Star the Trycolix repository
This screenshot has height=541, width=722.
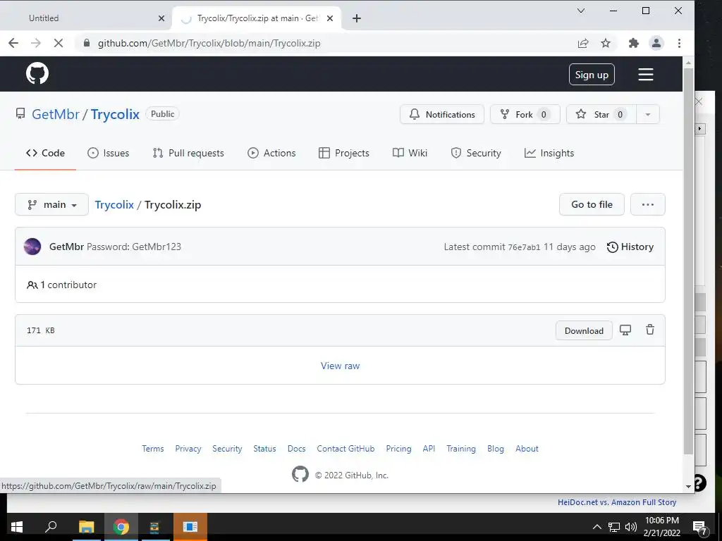pos(601,114)
